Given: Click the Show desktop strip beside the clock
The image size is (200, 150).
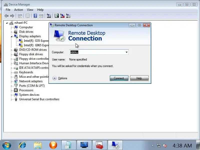Looking at the screenshot, I should pyautogui.click(x=198, y=145).
